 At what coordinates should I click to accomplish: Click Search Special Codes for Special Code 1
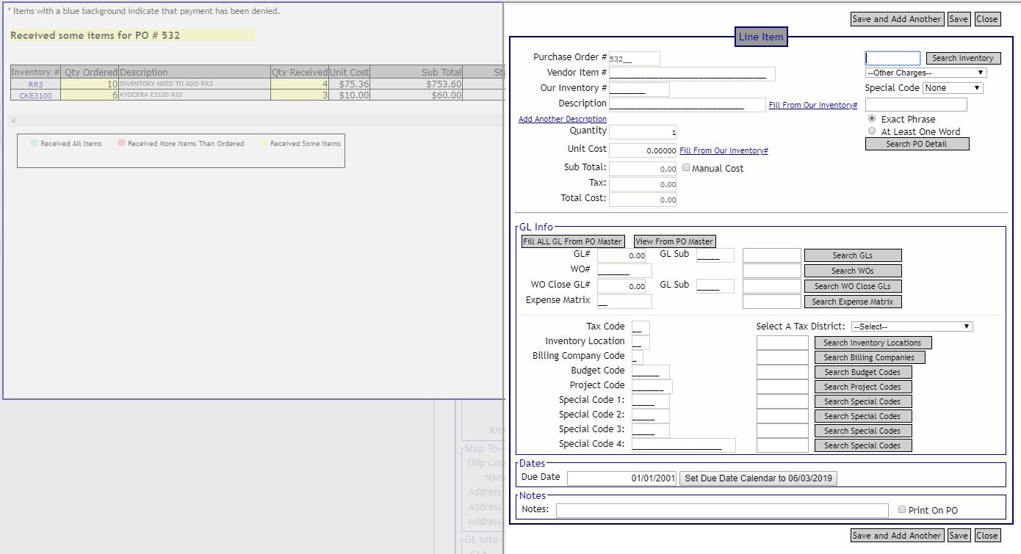point(863,401)
